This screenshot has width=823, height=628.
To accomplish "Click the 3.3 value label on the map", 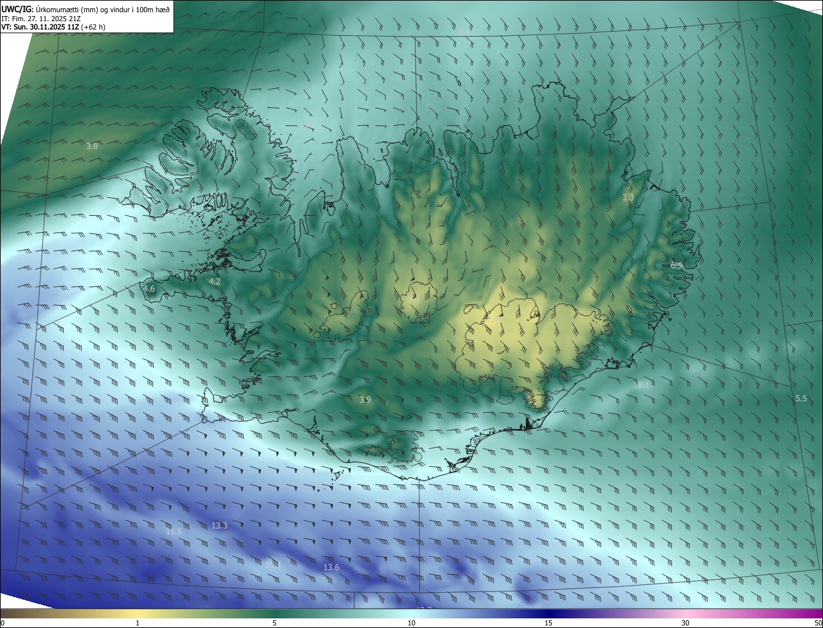I will pos(628,198).
